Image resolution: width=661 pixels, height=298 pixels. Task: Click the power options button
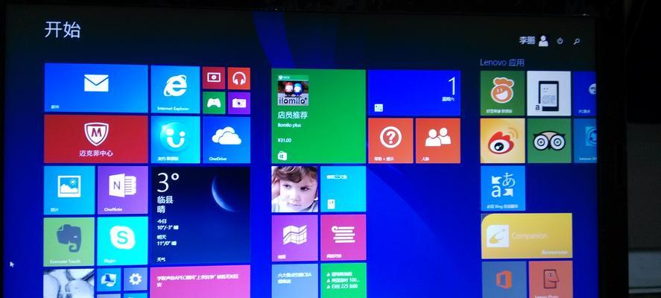pos(560,41)
